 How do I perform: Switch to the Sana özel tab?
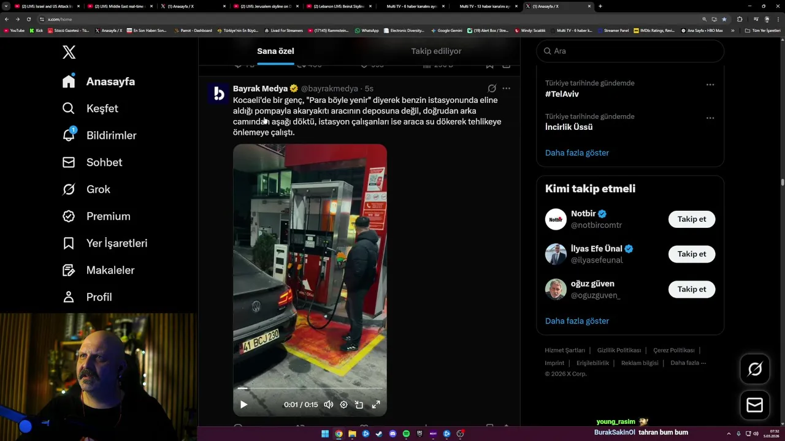pyautogui.click(x=275, y=51)
